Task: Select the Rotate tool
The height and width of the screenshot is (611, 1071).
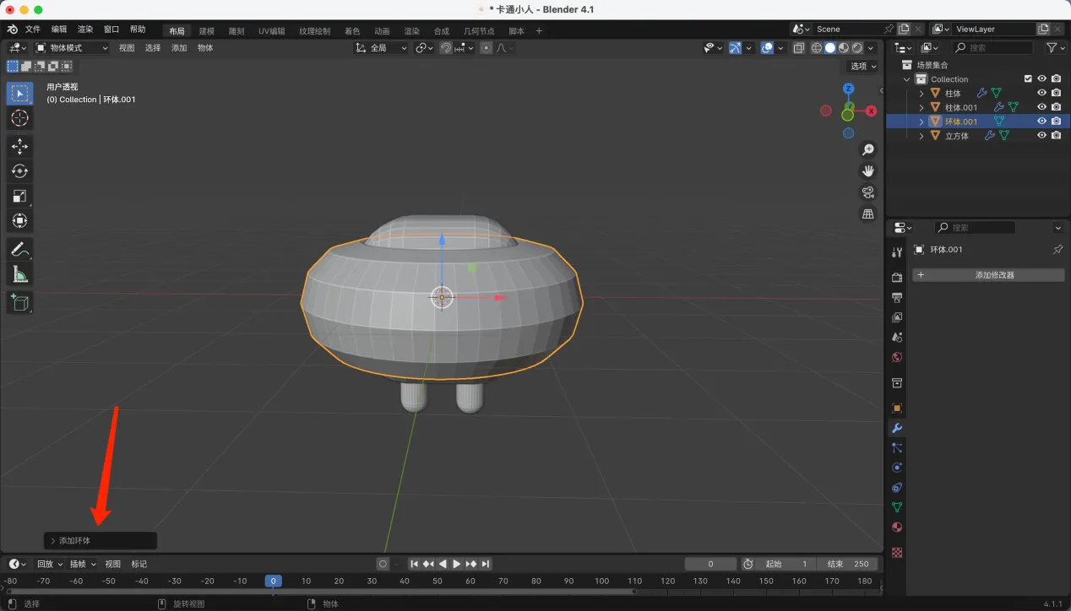Action: click(x=19, y=171)
